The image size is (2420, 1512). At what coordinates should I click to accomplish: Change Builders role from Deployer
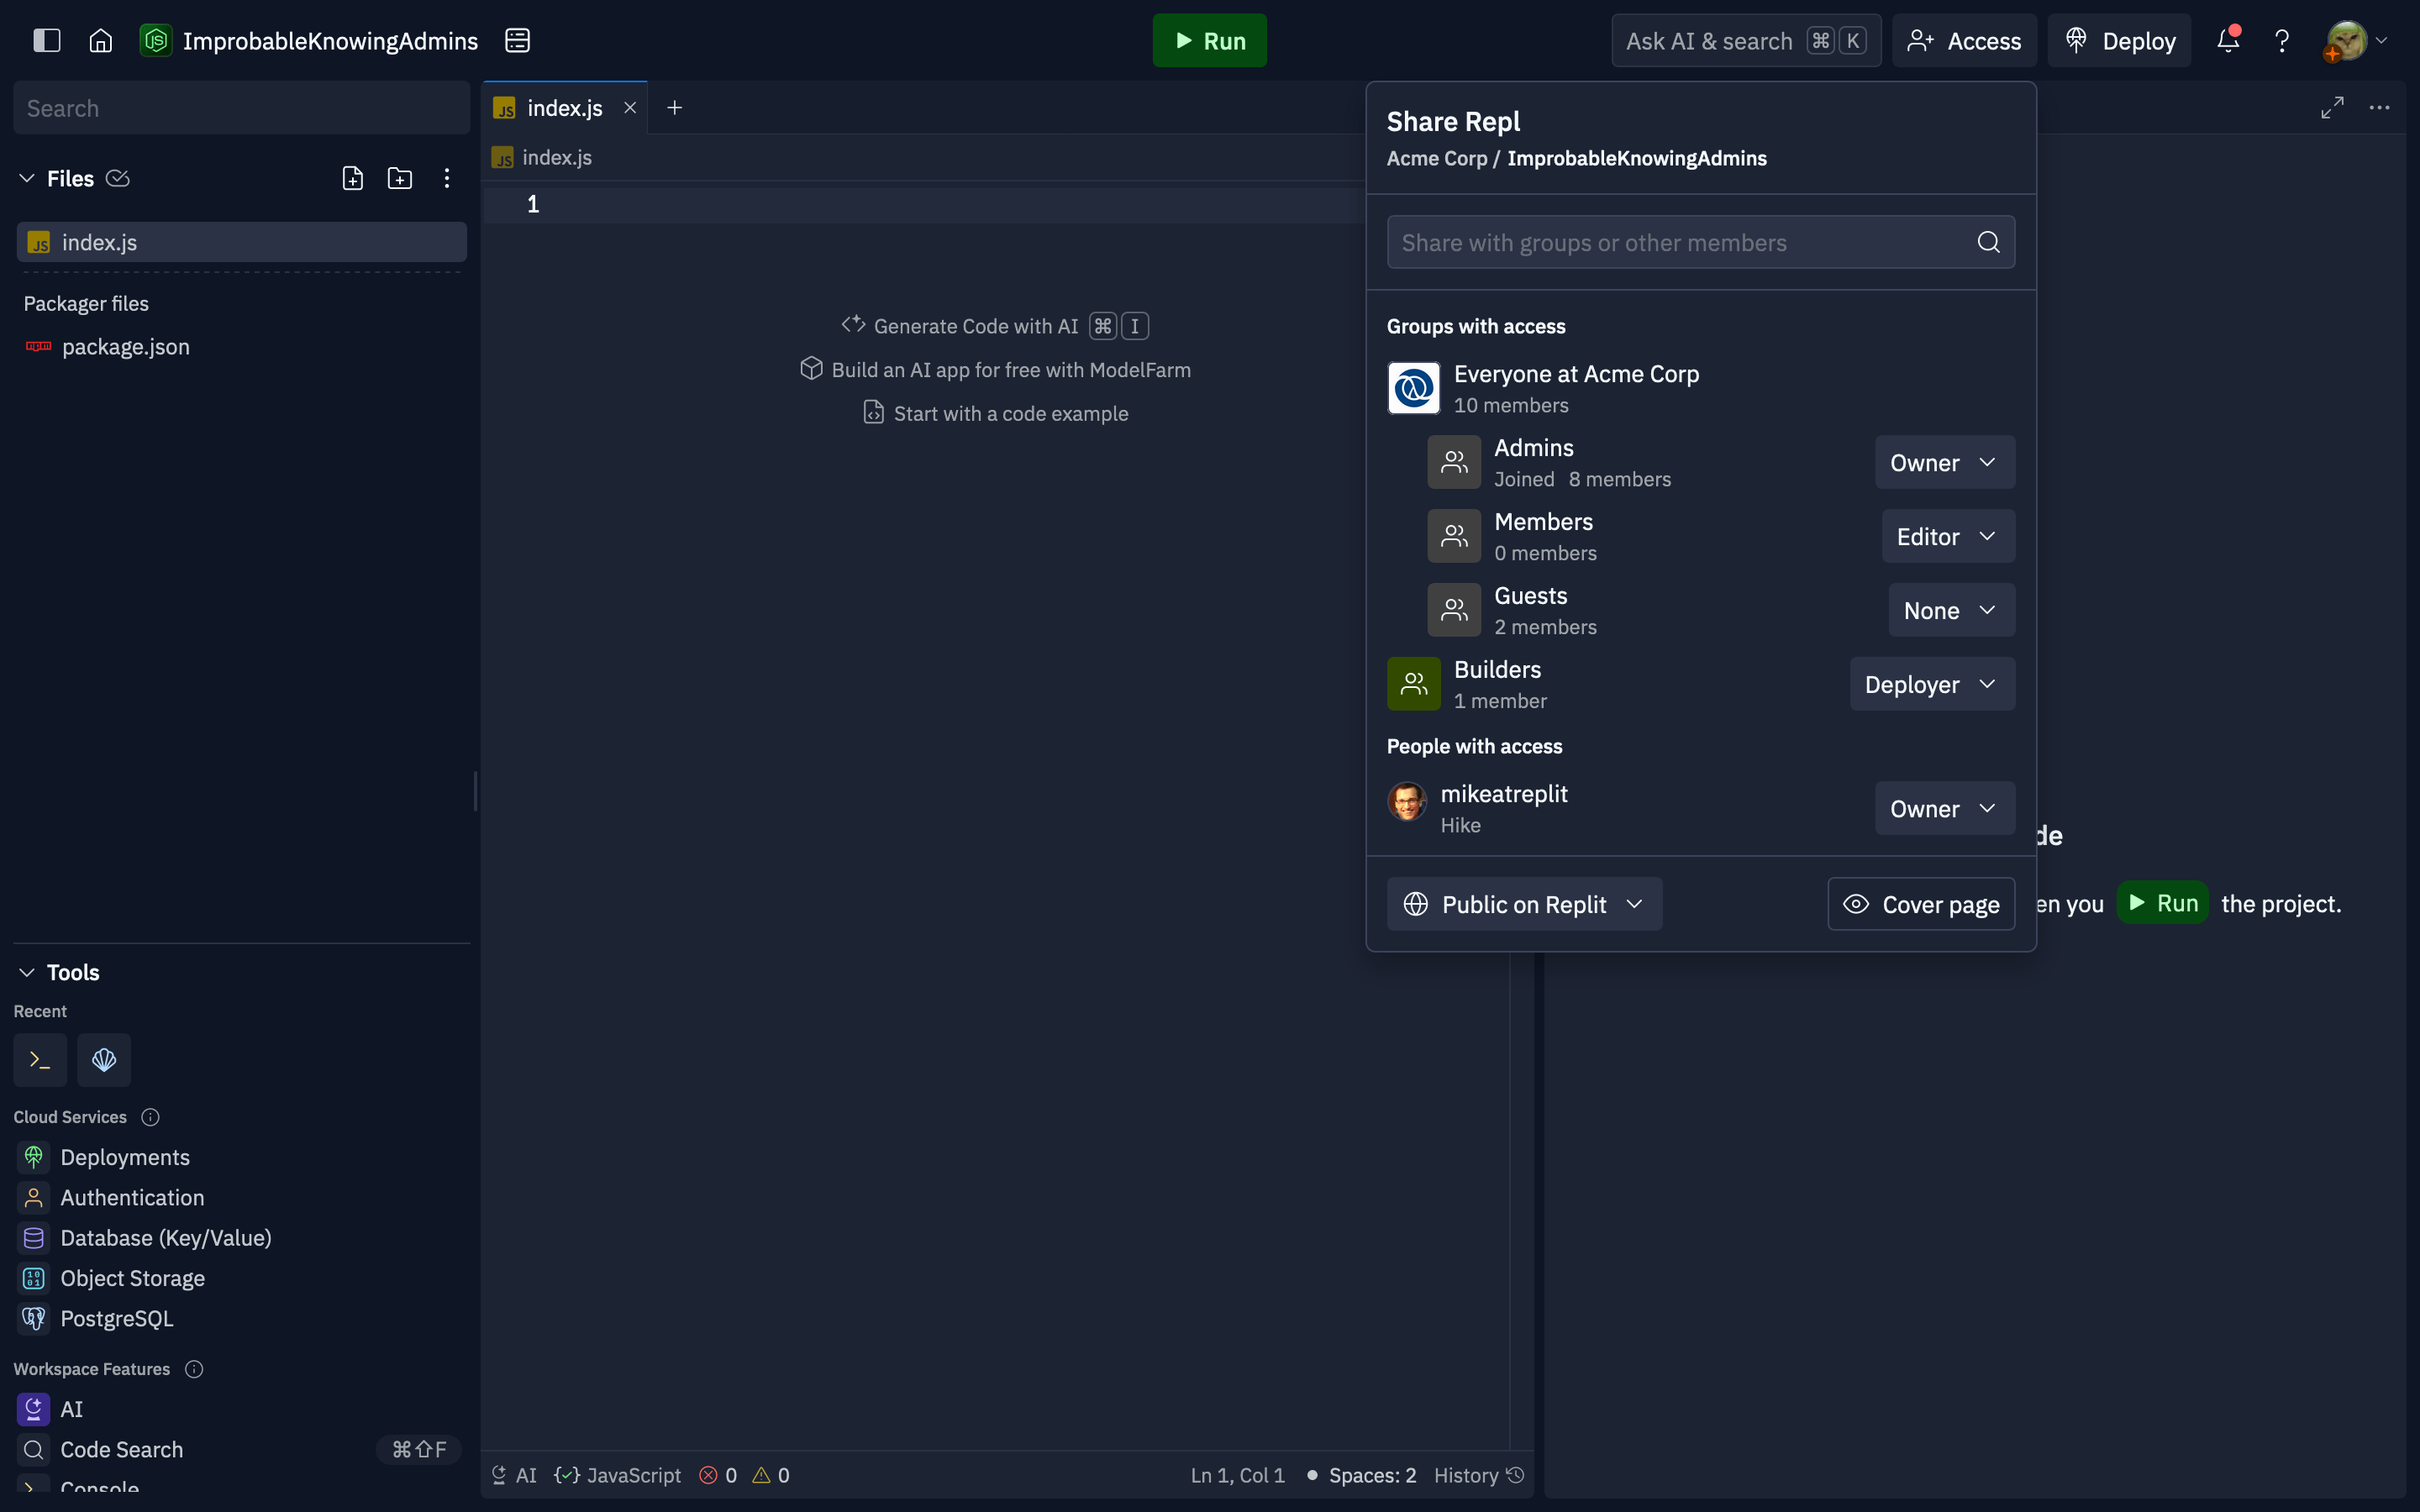tap(1932, 684)
